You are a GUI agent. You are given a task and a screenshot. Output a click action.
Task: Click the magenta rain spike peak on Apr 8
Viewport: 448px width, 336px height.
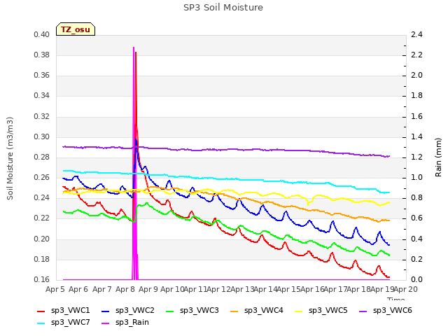tap(134, 48)
